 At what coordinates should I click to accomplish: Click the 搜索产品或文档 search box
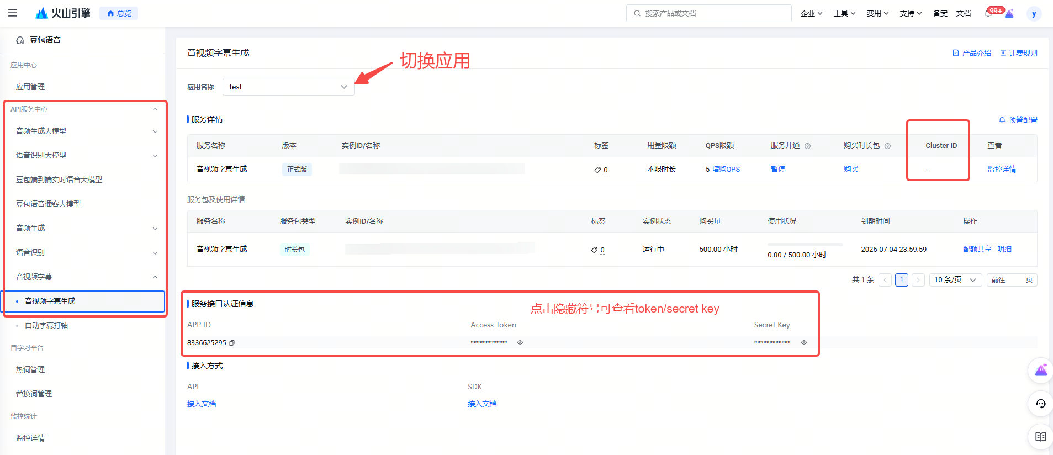709,13
